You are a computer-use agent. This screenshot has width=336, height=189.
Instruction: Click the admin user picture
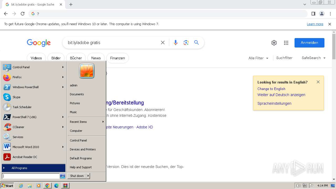point(87,71)
